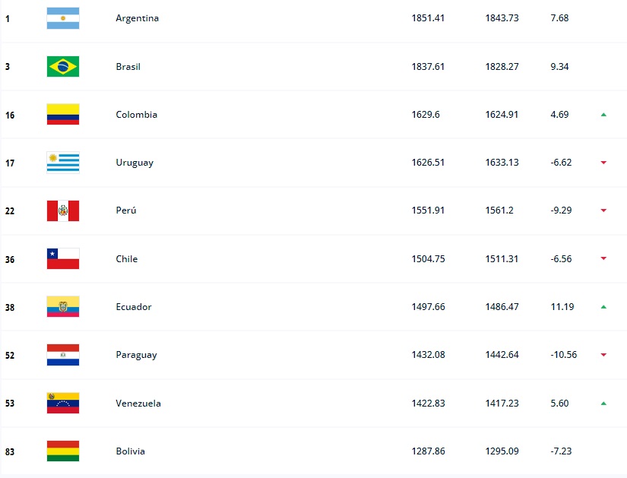Click the Paraguay flag icon

click(x=63, y=355)
